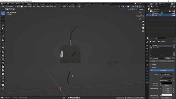Switch to the Shading workspace tab
Viewport: 176px width, 99px height.
click(x=65, y=4)
